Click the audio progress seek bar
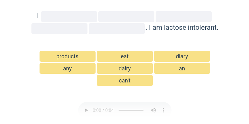Screen dimensions: 249x124 [131, 110]
